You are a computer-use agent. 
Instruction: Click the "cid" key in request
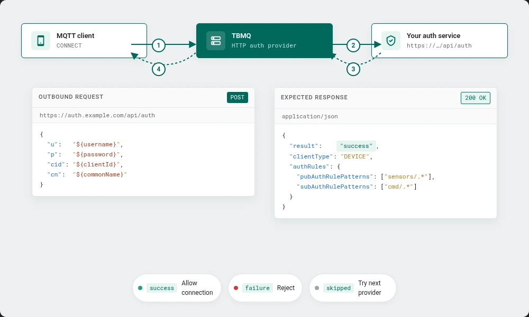[x=56, y=164]
